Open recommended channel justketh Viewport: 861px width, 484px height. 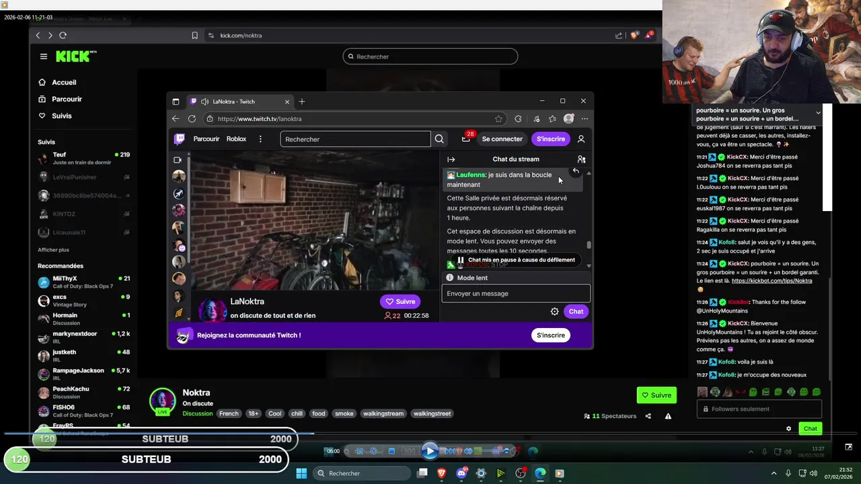(84, 356)
